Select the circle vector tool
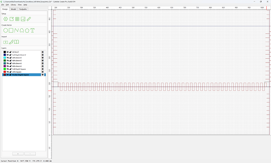This screenshot has width=271, height=163. click(6, 30)
